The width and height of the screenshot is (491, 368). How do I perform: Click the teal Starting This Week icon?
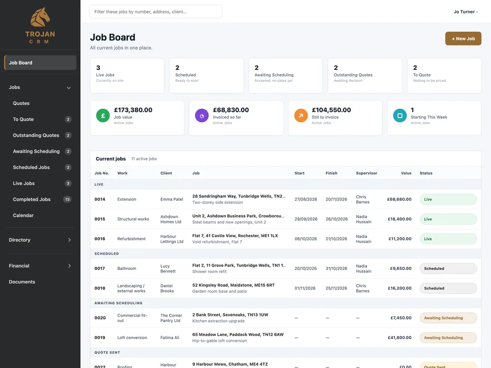[399, 116]
